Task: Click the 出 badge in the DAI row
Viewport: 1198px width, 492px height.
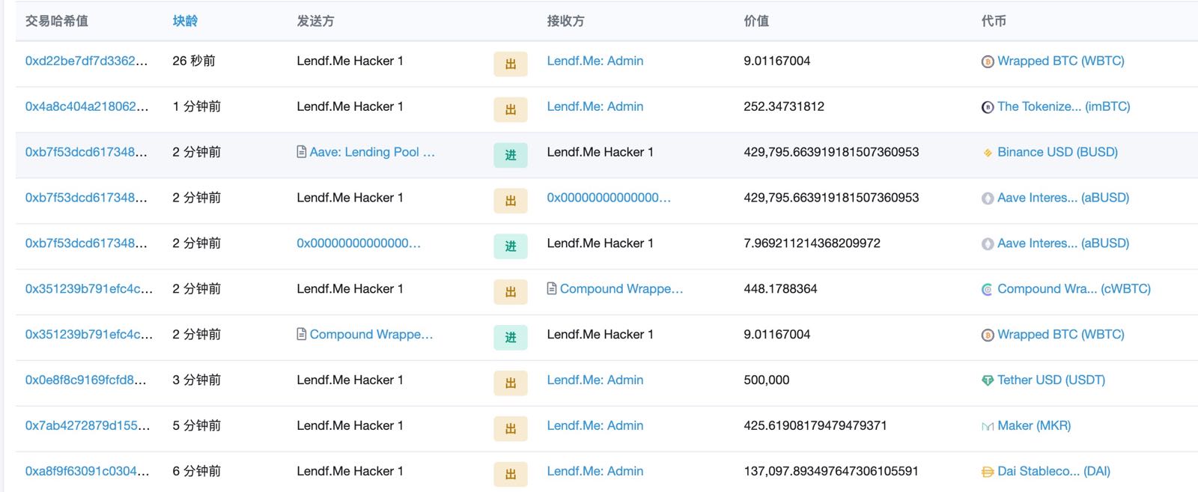Action: click(x=511, y=474)
